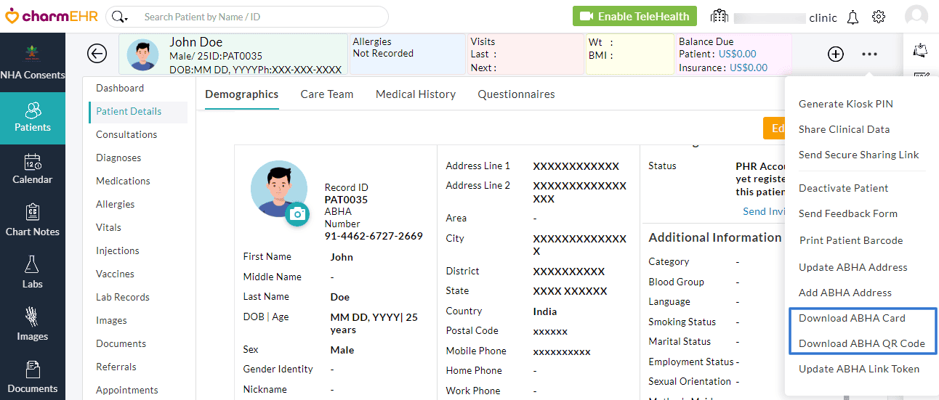Click the plus icon in patient header

pos(836,54)
